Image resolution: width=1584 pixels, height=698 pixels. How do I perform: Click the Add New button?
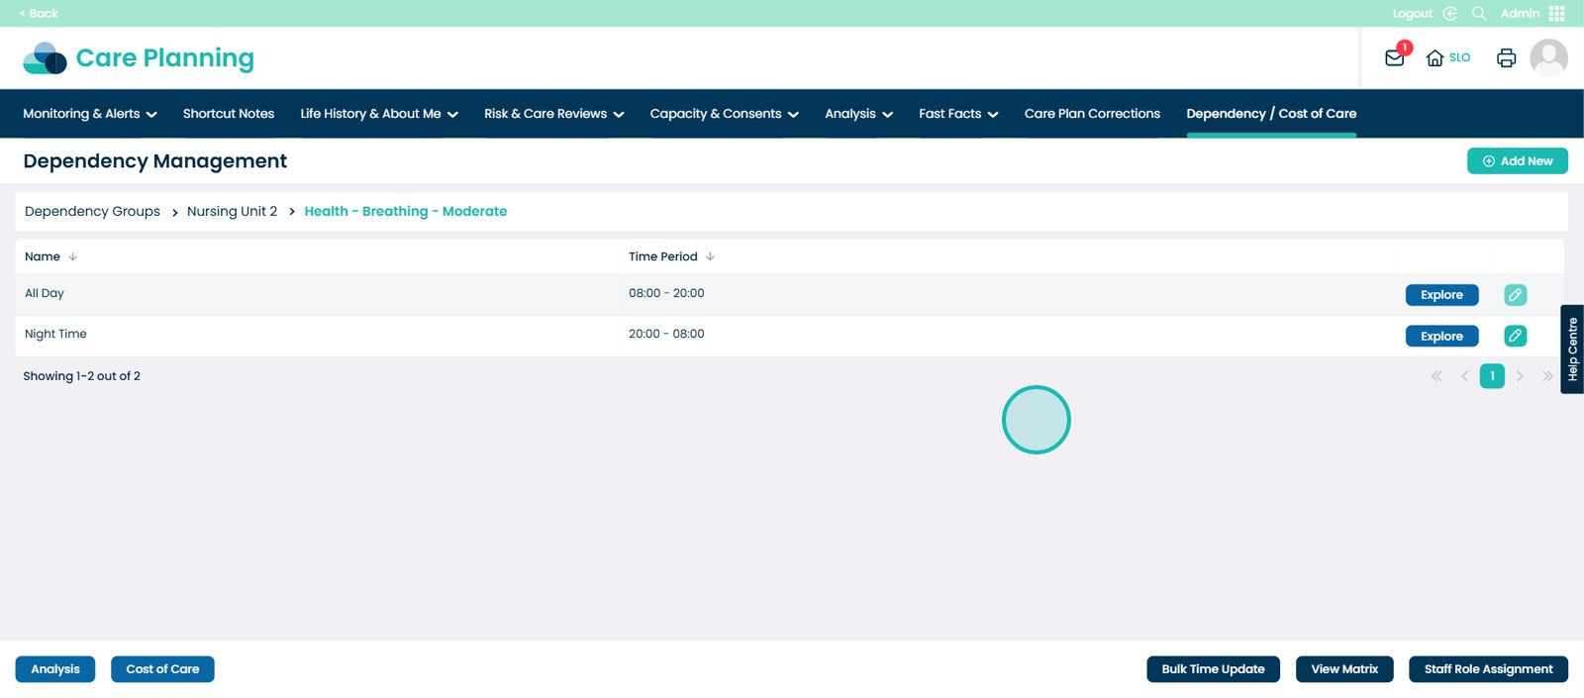click(1517, 161)
